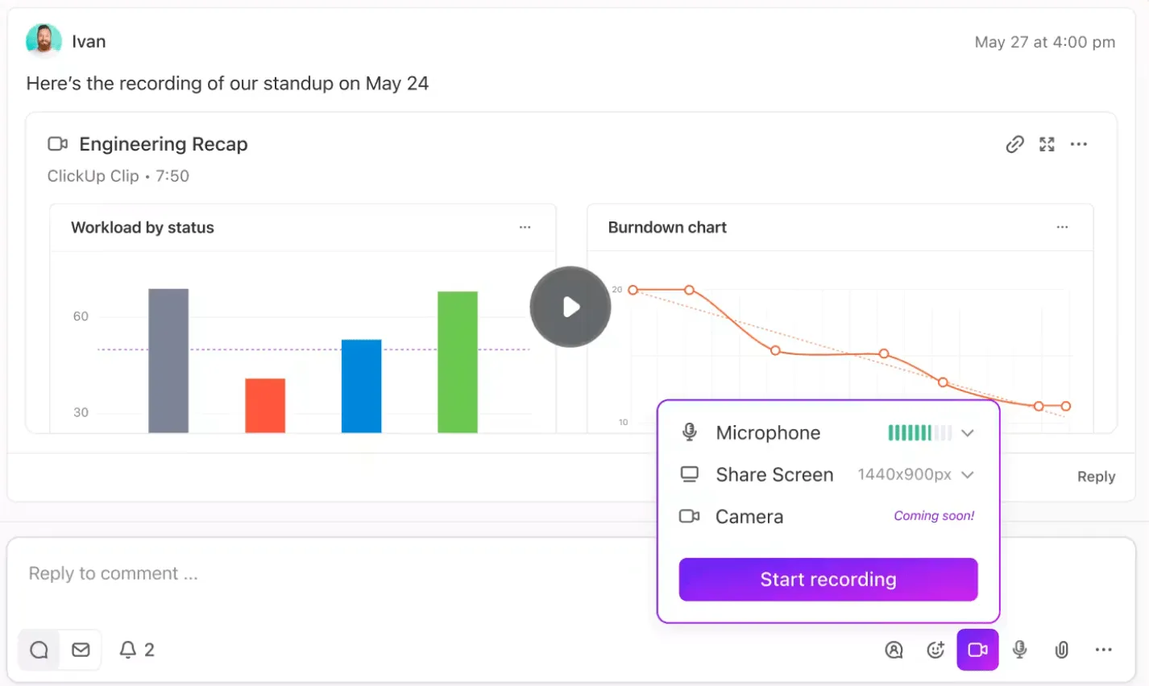Open Workload by status options ellipsis
Viewport: 1149px width, 686px height.
click(x=525, y=227)
